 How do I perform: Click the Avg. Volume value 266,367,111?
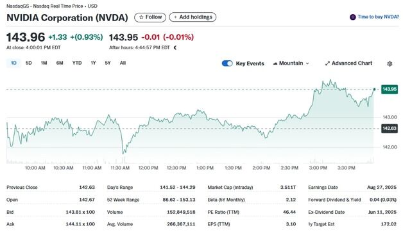pyautogui.click(x=181, y=224)
